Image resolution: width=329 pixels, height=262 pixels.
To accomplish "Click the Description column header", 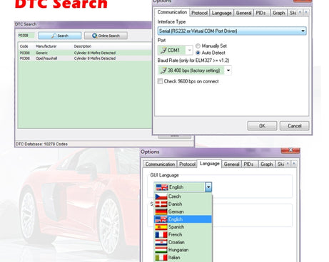I will 83,46.
